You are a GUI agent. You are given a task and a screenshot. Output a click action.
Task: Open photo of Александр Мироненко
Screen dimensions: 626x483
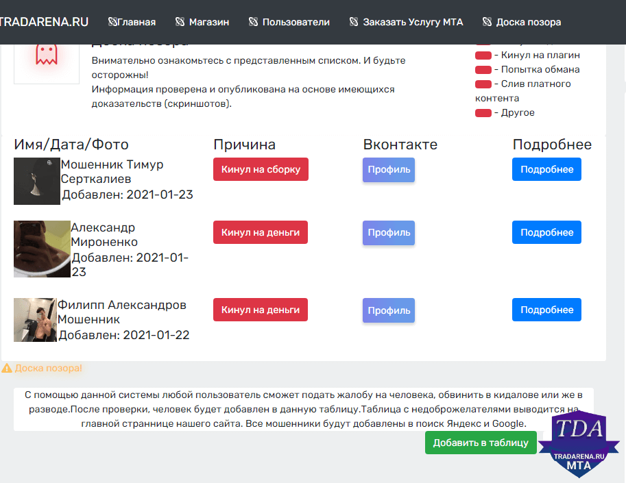click(42, 249)
